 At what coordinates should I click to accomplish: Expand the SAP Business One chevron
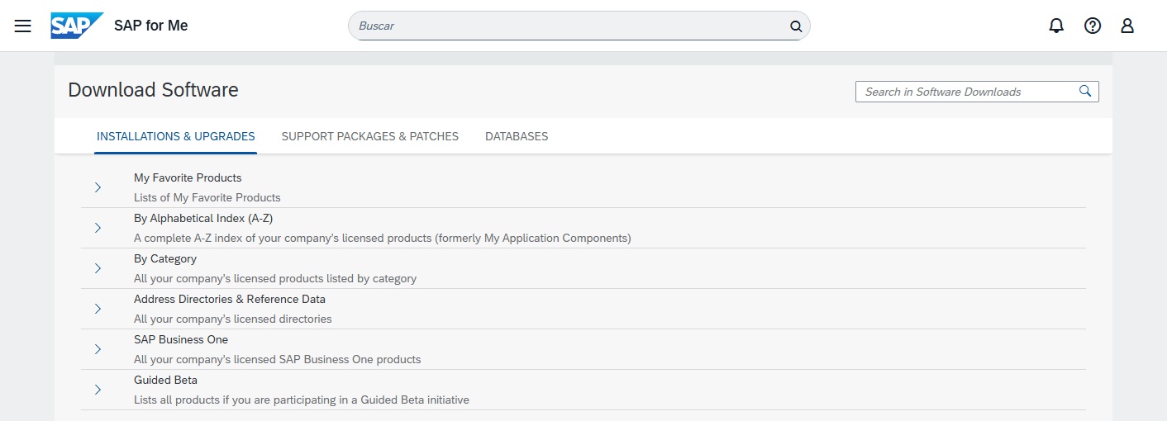[98, 349]
